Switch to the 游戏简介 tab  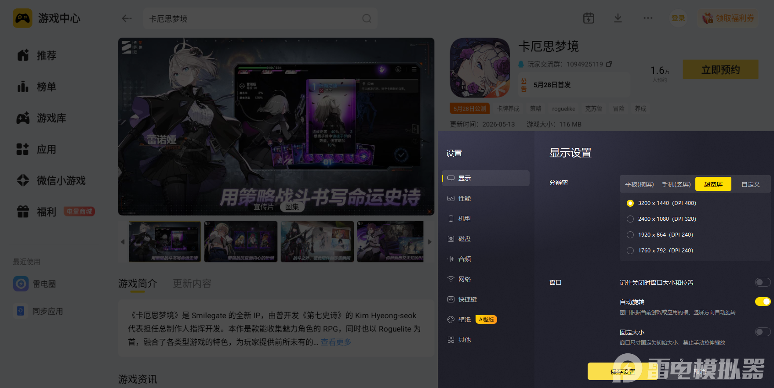click(138, 284)
